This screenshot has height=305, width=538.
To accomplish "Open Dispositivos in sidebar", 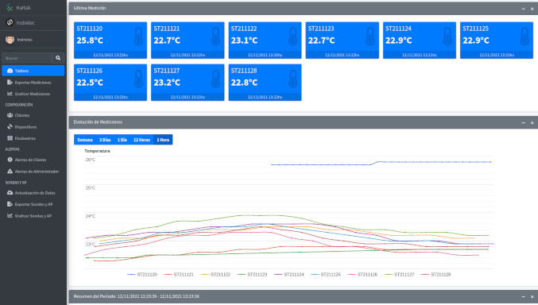I will click(33, 127).
